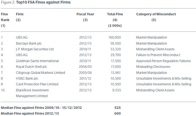Click the Card Protection Plan Limited cell
The height and width of the screenshot is (116, 196).
pos(37,84)
